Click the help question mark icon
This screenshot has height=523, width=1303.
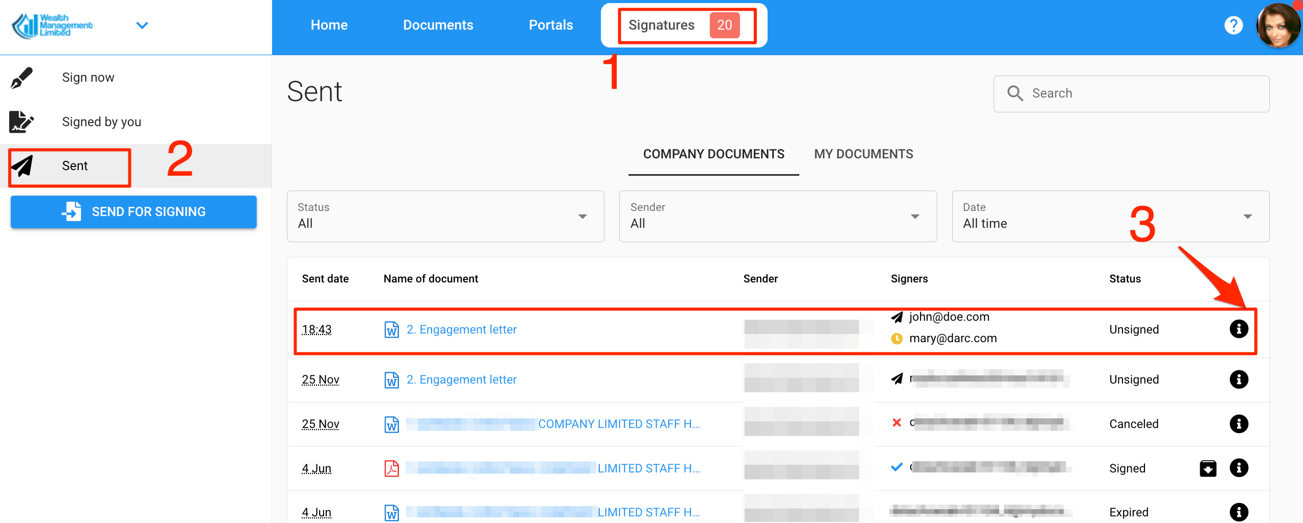1233,25
